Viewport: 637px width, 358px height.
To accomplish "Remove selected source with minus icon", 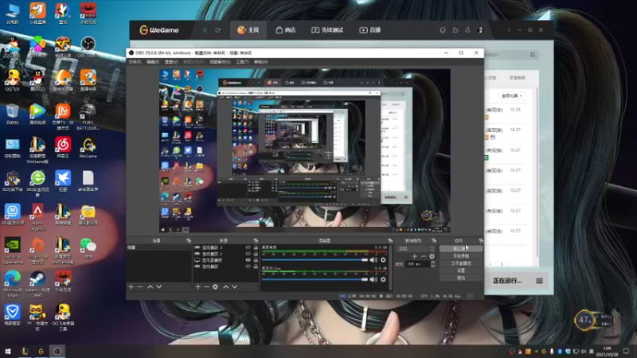I will 206,286.
